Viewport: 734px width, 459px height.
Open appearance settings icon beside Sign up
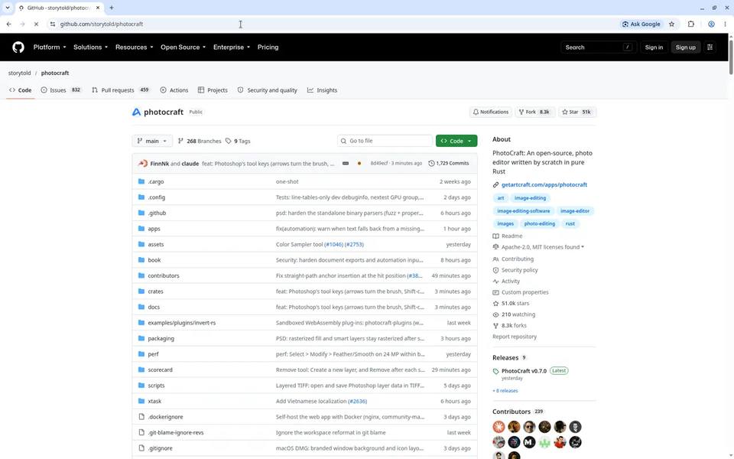[x=710, y=47]
